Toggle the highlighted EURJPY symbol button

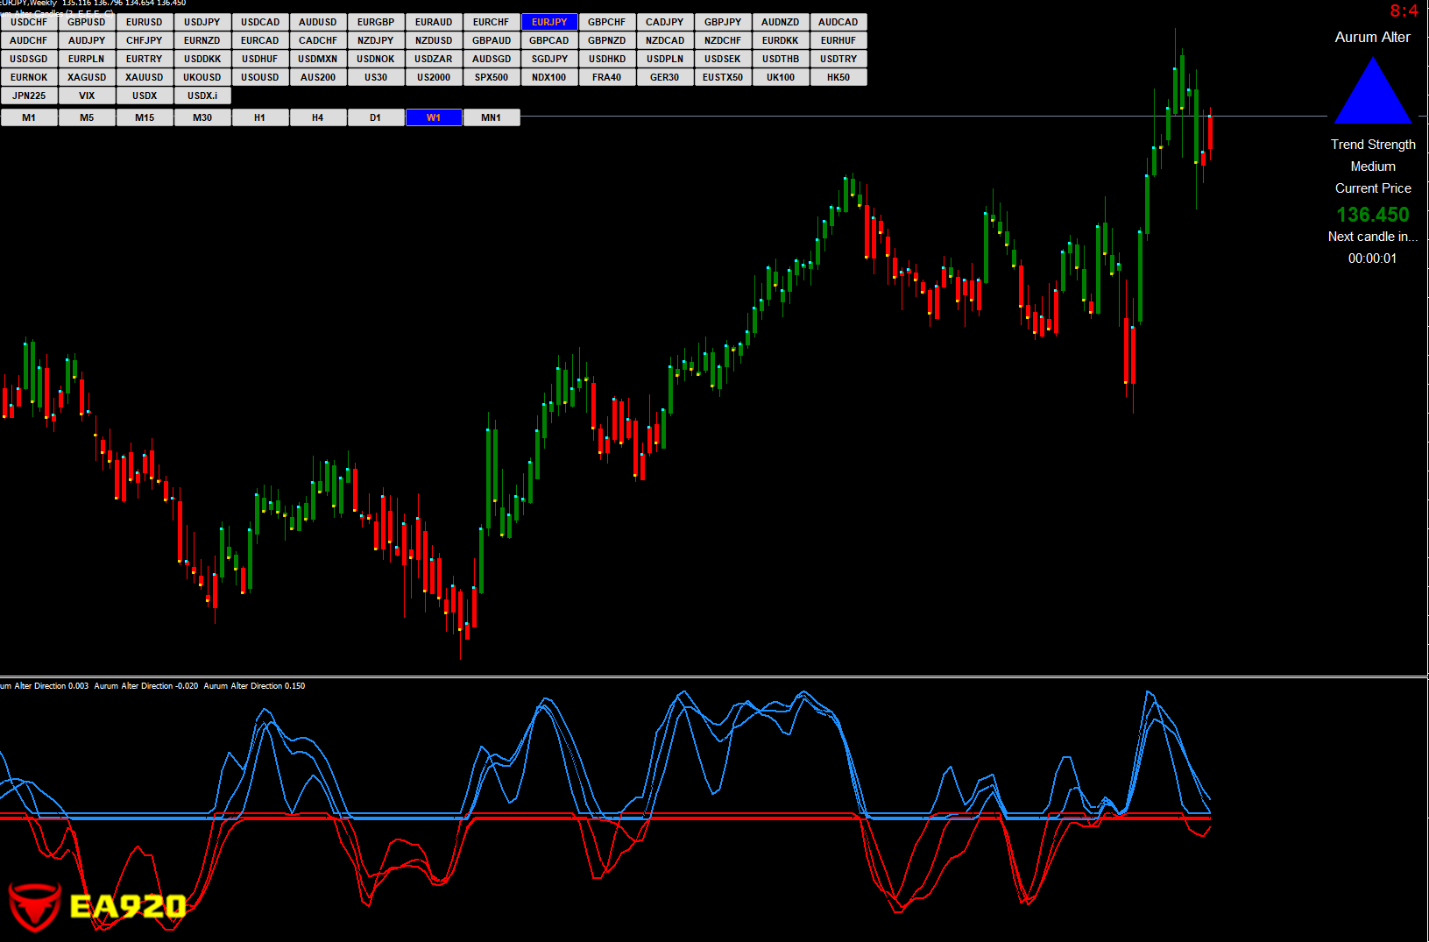point(549,22)
